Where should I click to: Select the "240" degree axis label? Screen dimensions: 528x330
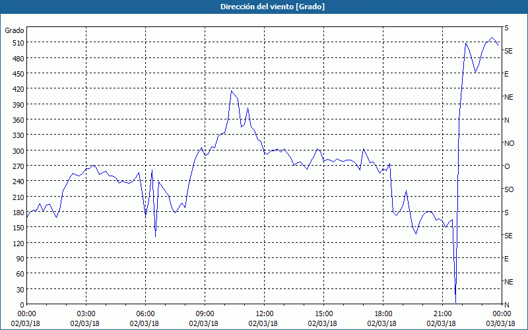pos(18,182)
